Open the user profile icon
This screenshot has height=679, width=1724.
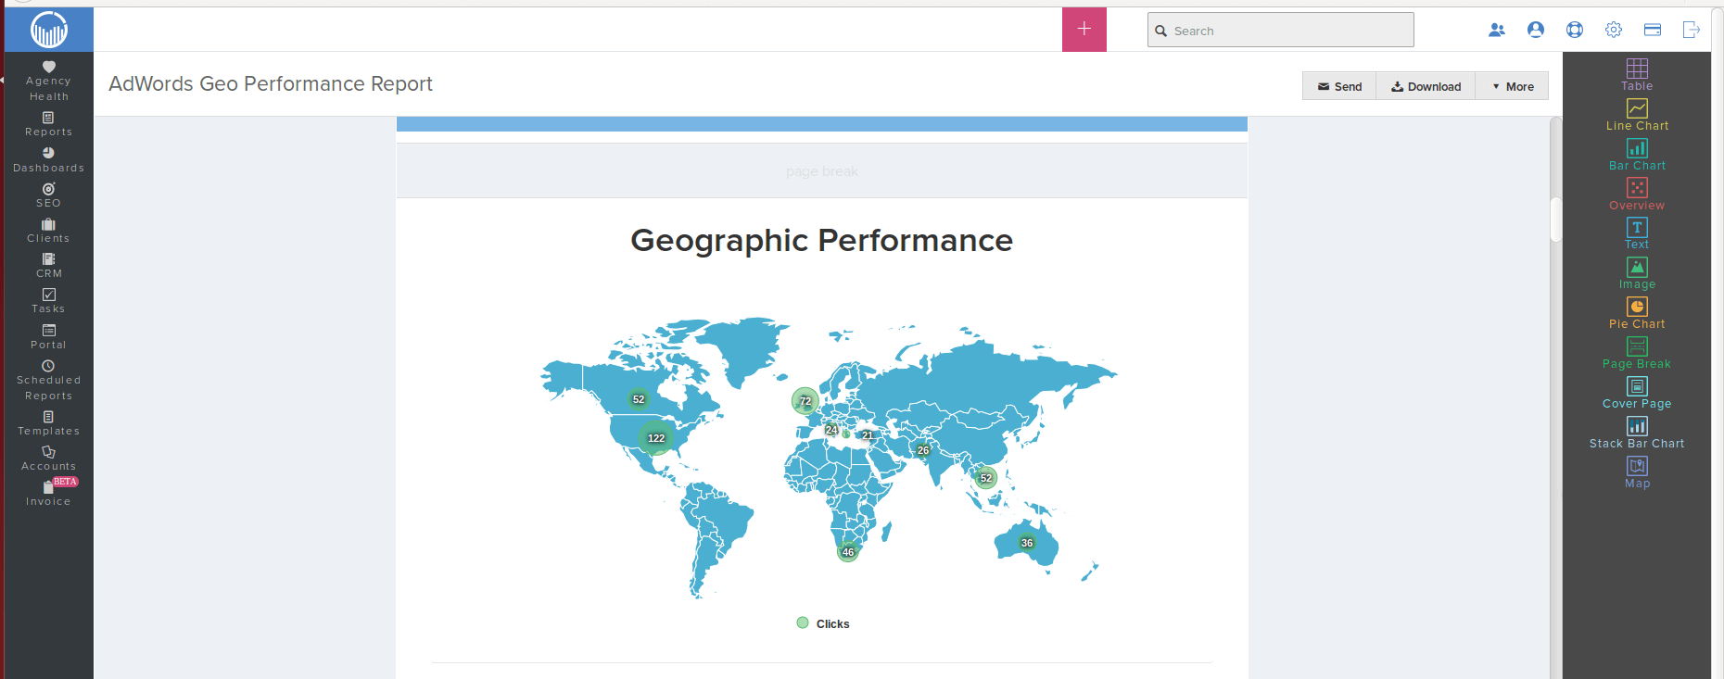click(x=1536, y=30)
